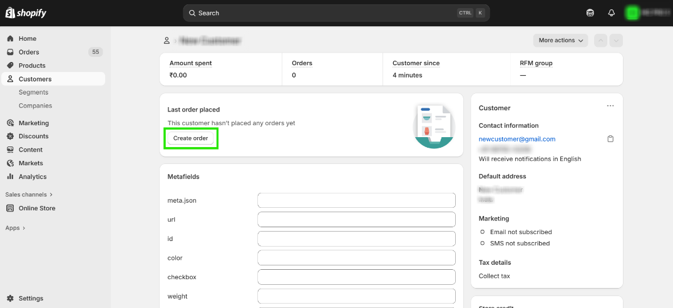Click the customers breadcrumb person icon
The width and height of the screenshot is (673, 308).
coord(167,41)
